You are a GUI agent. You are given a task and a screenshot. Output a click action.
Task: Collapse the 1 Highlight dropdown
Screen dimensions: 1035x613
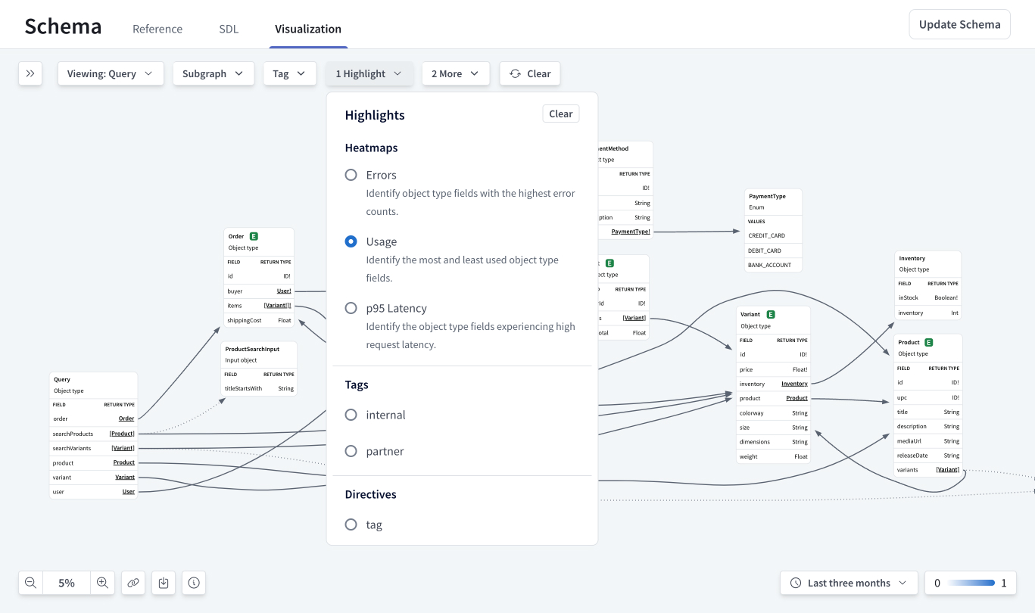pyautogui.click(x=369, y=73)
